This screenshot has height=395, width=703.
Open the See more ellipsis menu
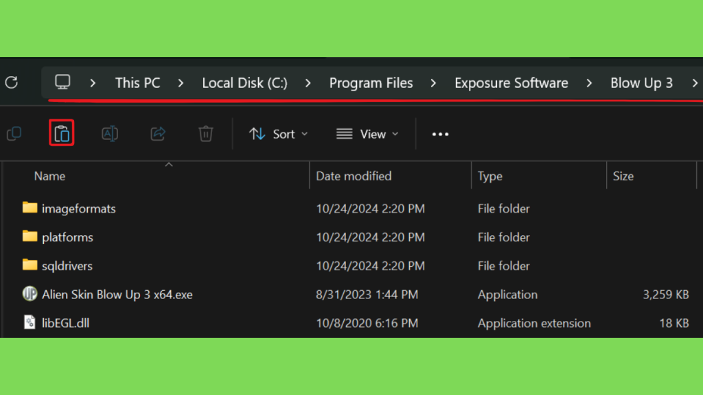click(440, 134)
